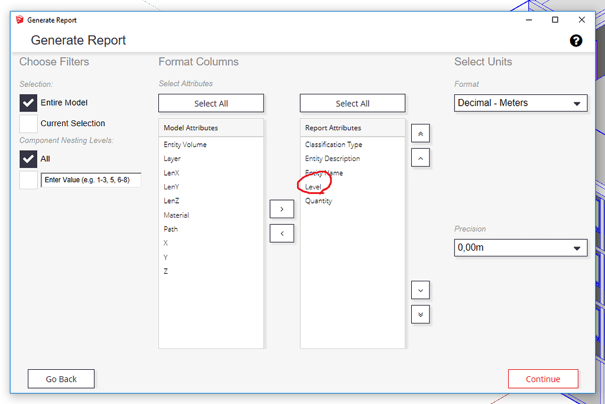Click the move-to-bottom double chevron arrow
This screenshot has width=605, height=404.
point(420,314)
